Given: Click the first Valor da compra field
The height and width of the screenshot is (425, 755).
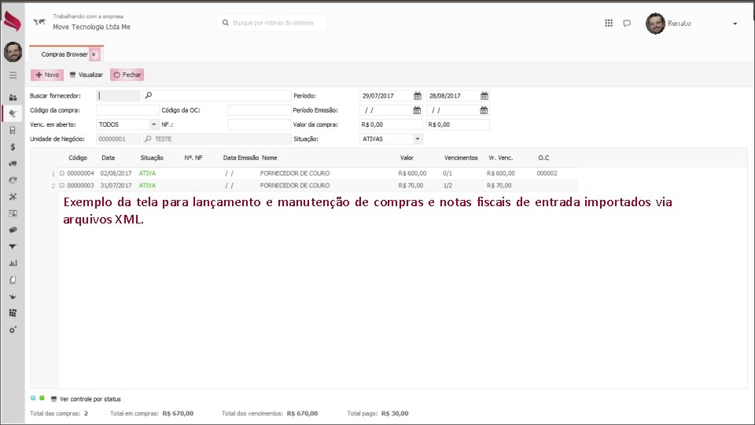Looking at the screenshot, I should 391,124.
